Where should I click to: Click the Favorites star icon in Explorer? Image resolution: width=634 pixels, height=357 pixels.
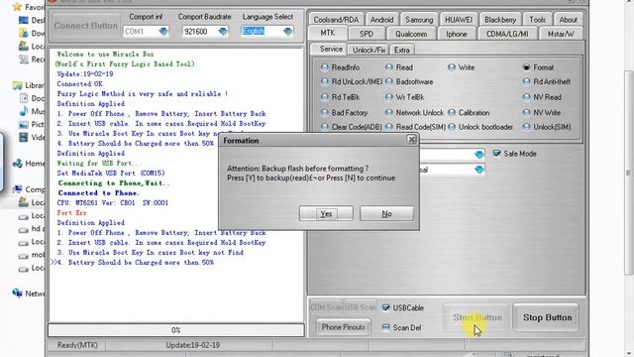17,7
